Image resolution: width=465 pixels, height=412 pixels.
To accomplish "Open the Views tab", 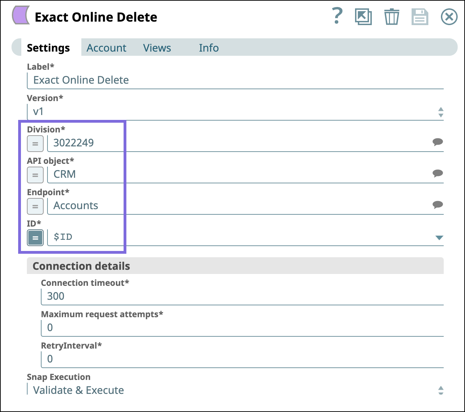I will point(157,48).
